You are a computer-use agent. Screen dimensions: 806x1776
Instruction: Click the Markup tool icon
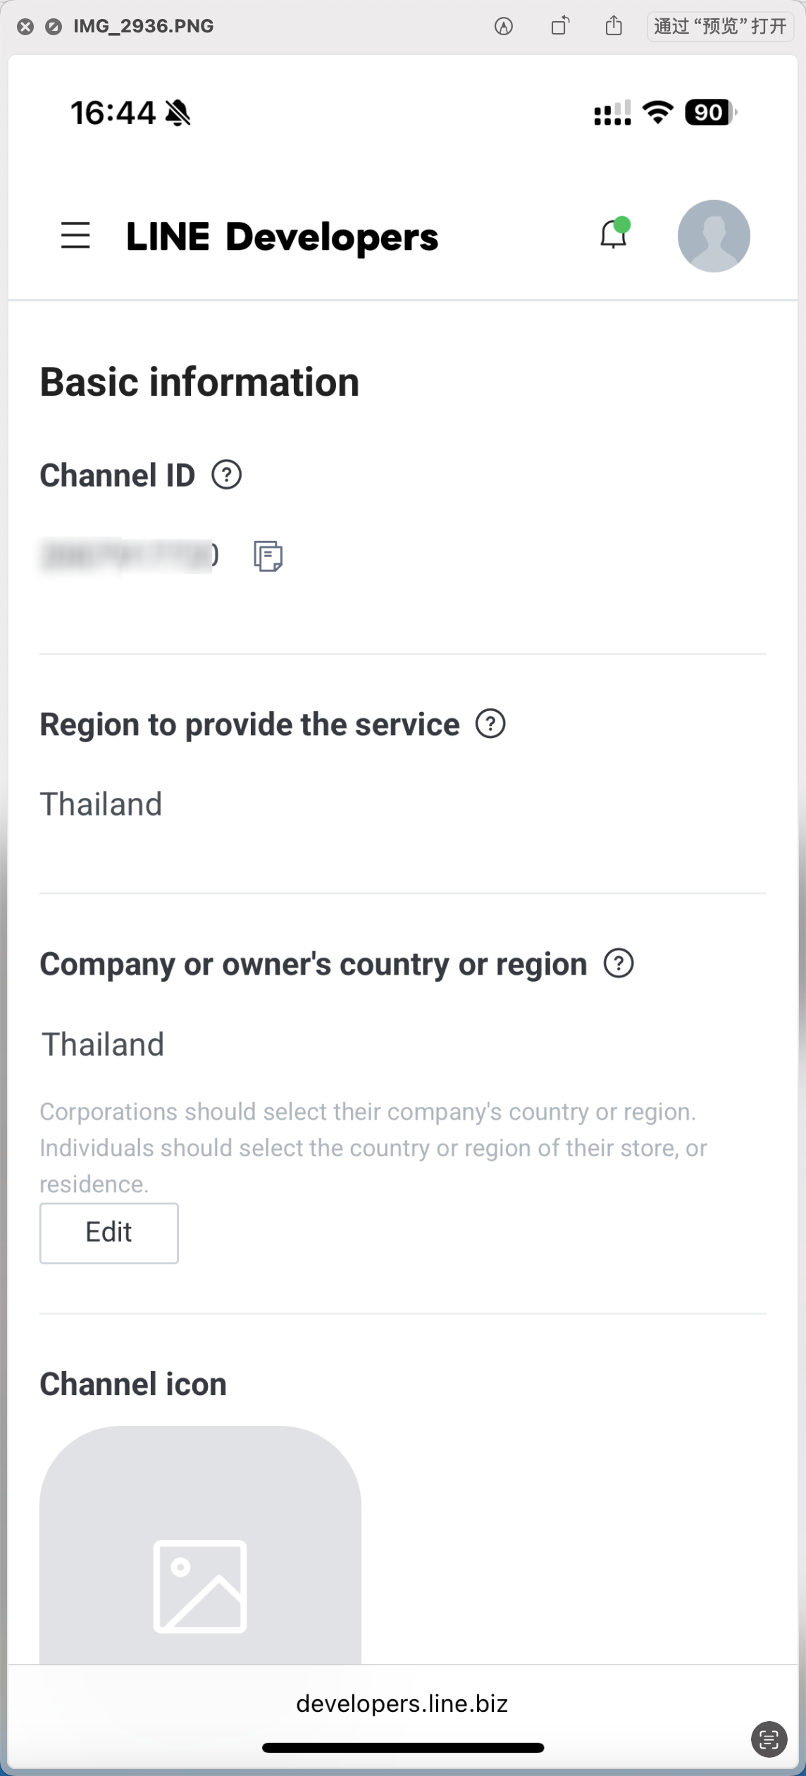pyautogui.click(x=504, y=27)
